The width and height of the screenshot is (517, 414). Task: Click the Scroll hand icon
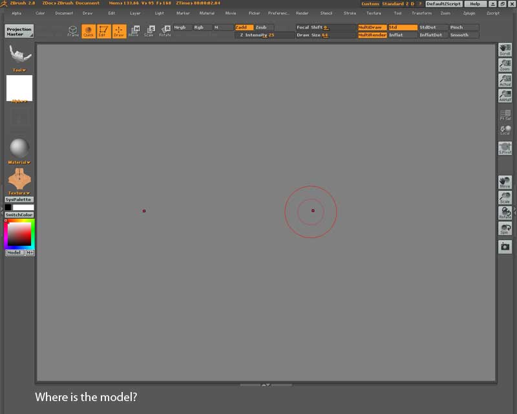(x=505, y=50)
